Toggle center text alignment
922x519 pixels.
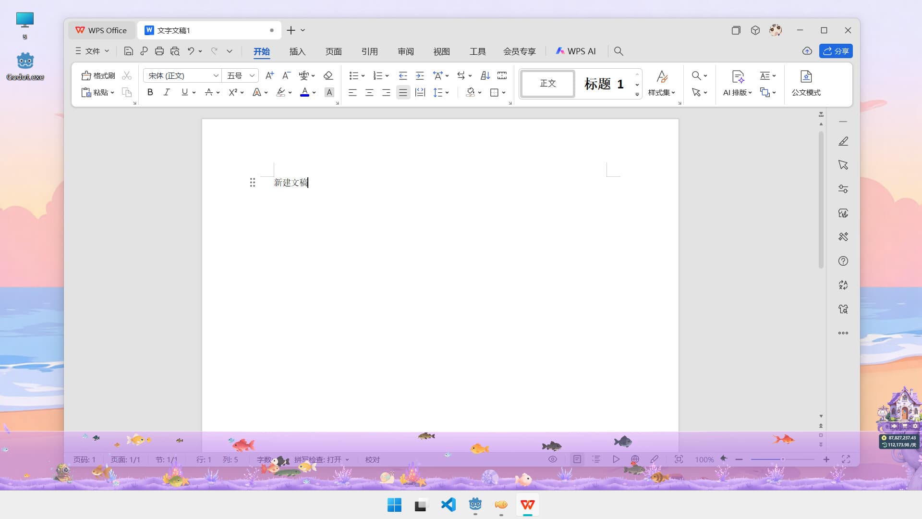(369, 92)
